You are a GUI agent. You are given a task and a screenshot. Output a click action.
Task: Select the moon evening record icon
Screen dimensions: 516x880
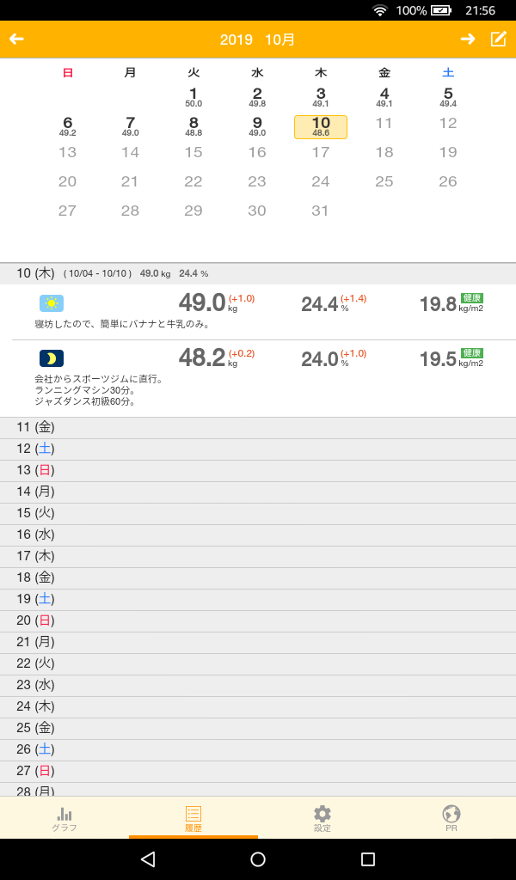[x=52, y=358]
